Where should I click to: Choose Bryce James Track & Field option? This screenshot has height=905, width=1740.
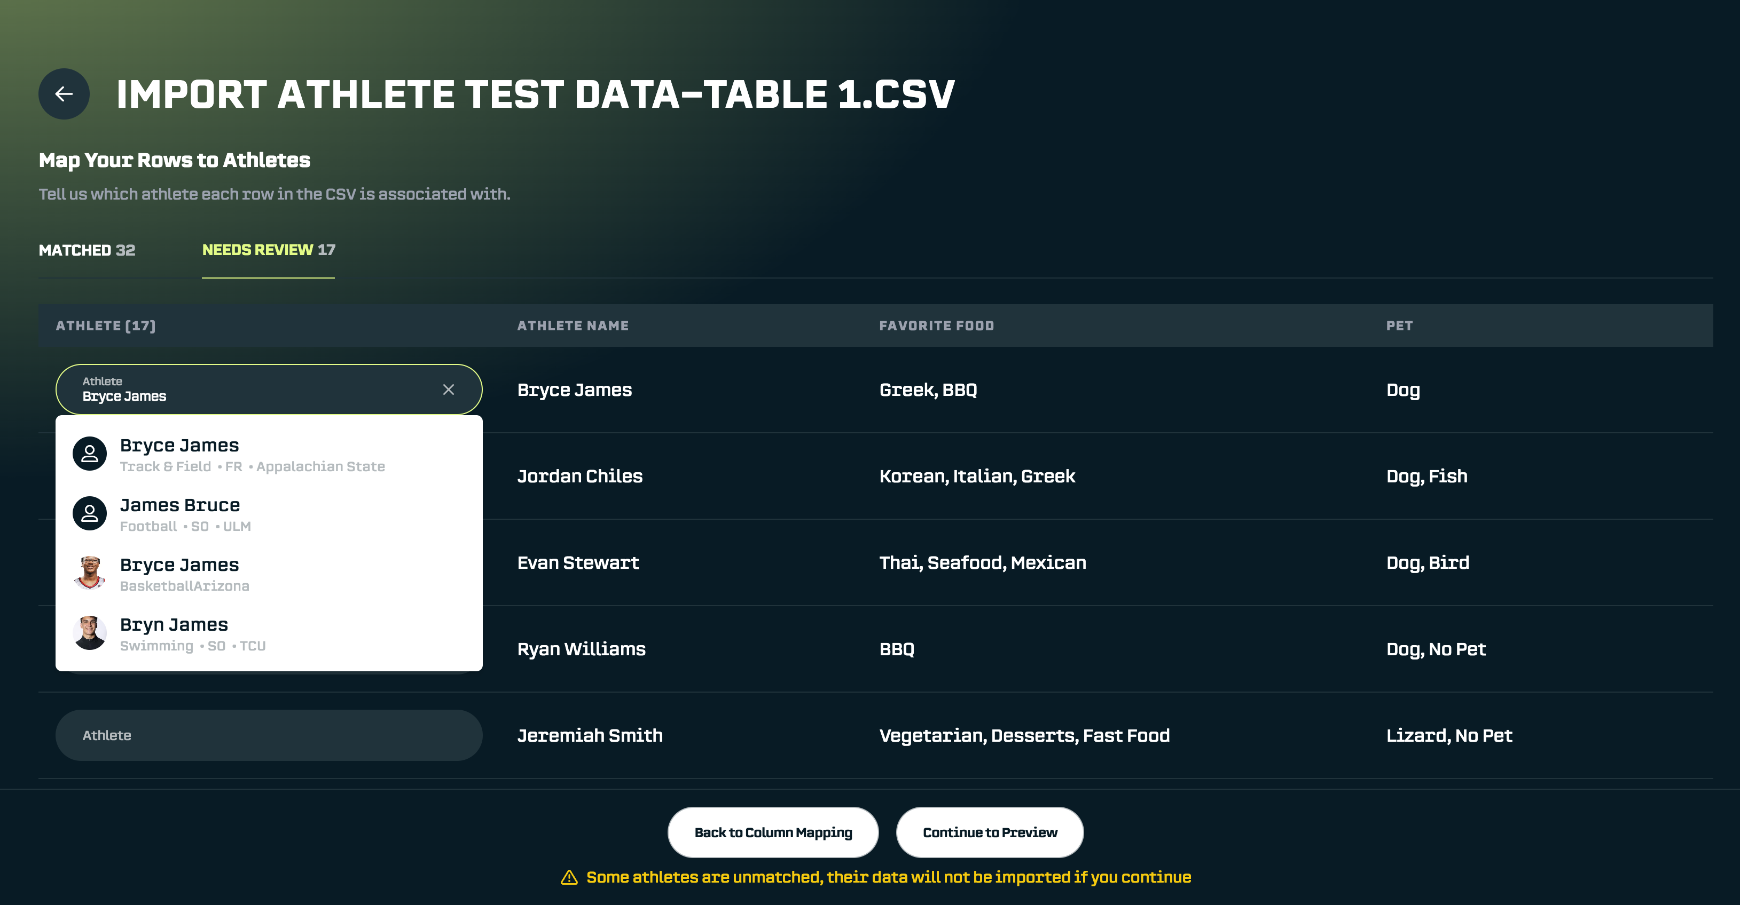pos(252,455)
